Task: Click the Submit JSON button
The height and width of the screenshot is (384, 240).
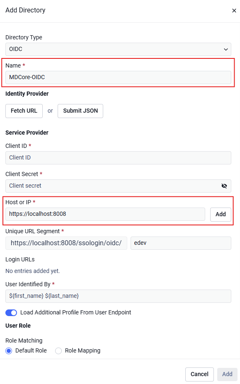Action: click(x=80, y=111)
